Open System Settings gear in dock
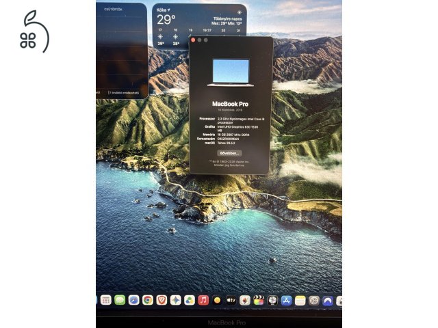The width and height of the screenshot is (438, 328). [x=314, y=301]
